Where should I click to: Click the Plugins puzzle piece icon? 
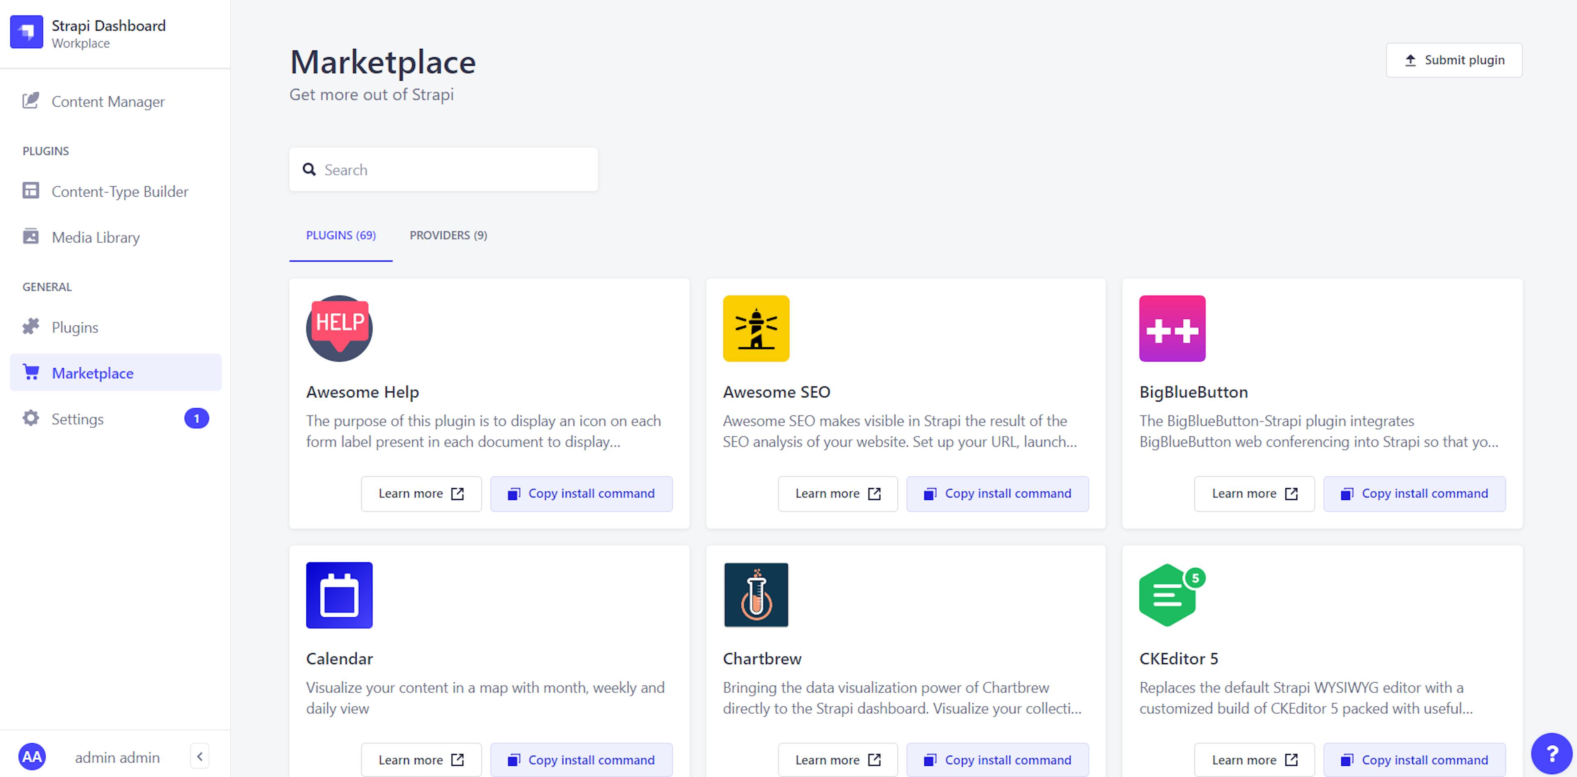[x=31, y=327]
